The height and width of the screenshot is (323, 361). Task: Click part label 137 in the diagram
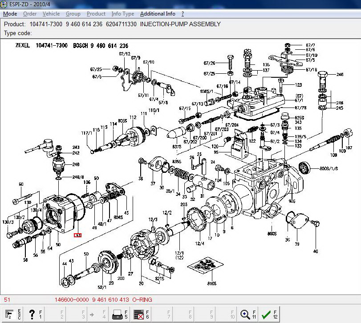pyautogui.click(x=266, y=70)
